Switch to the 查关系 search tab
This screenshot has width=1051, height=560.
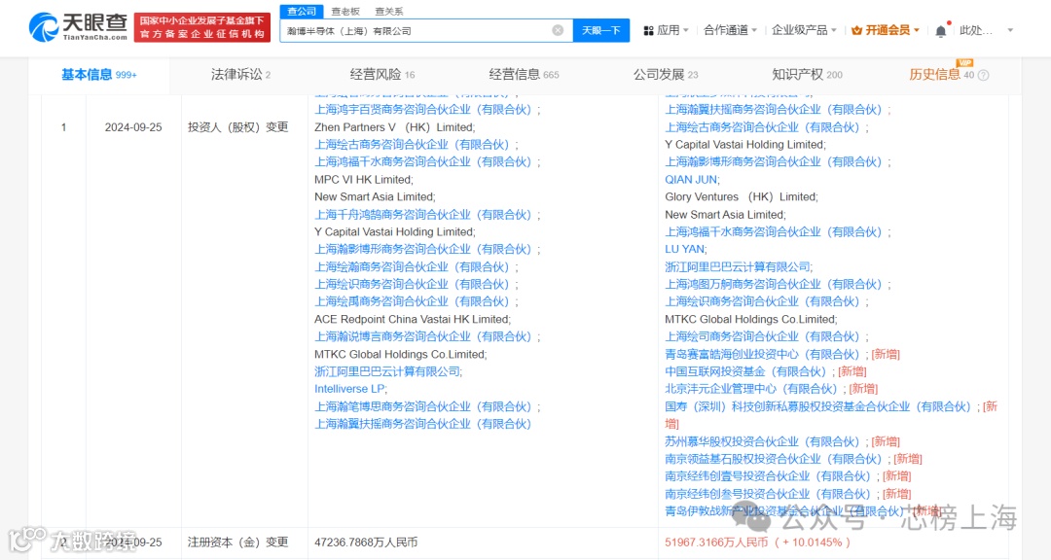388,12
